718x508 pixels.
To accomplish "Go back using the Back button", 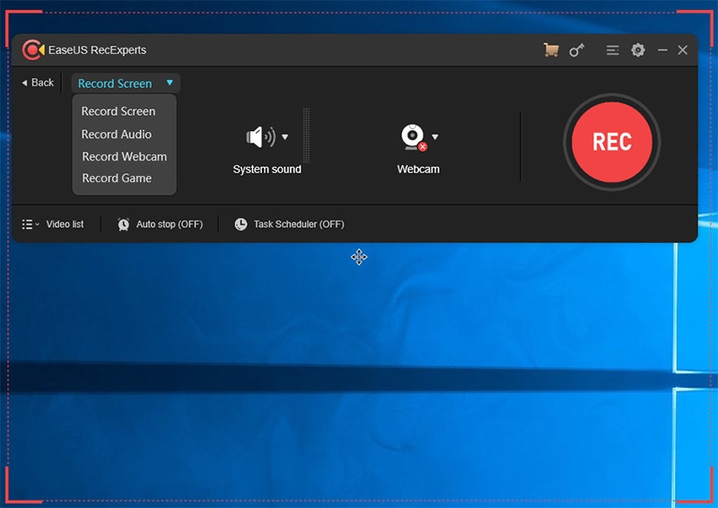I will [x=38, y=83].
